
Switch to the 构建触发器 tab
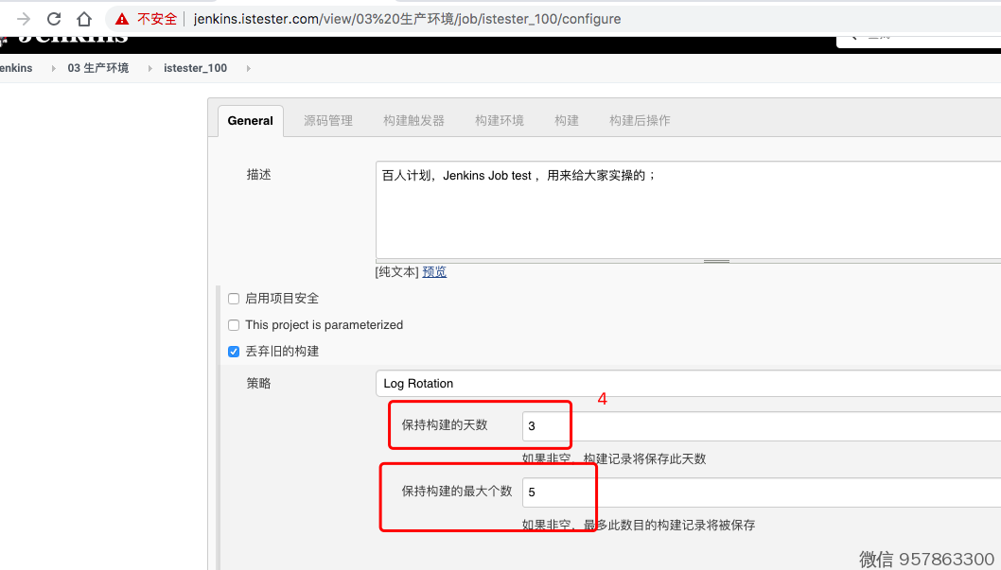point(413,121)
